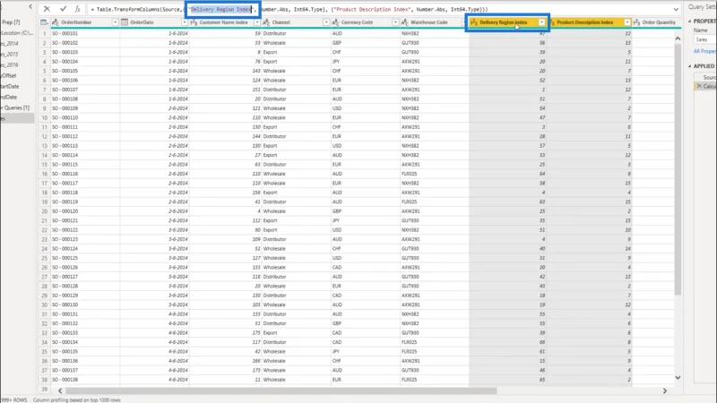The height and width of the screenshot is (403, 717).
Task: Click the text type icon on Channel column
Action: click(x=266, y=21)
